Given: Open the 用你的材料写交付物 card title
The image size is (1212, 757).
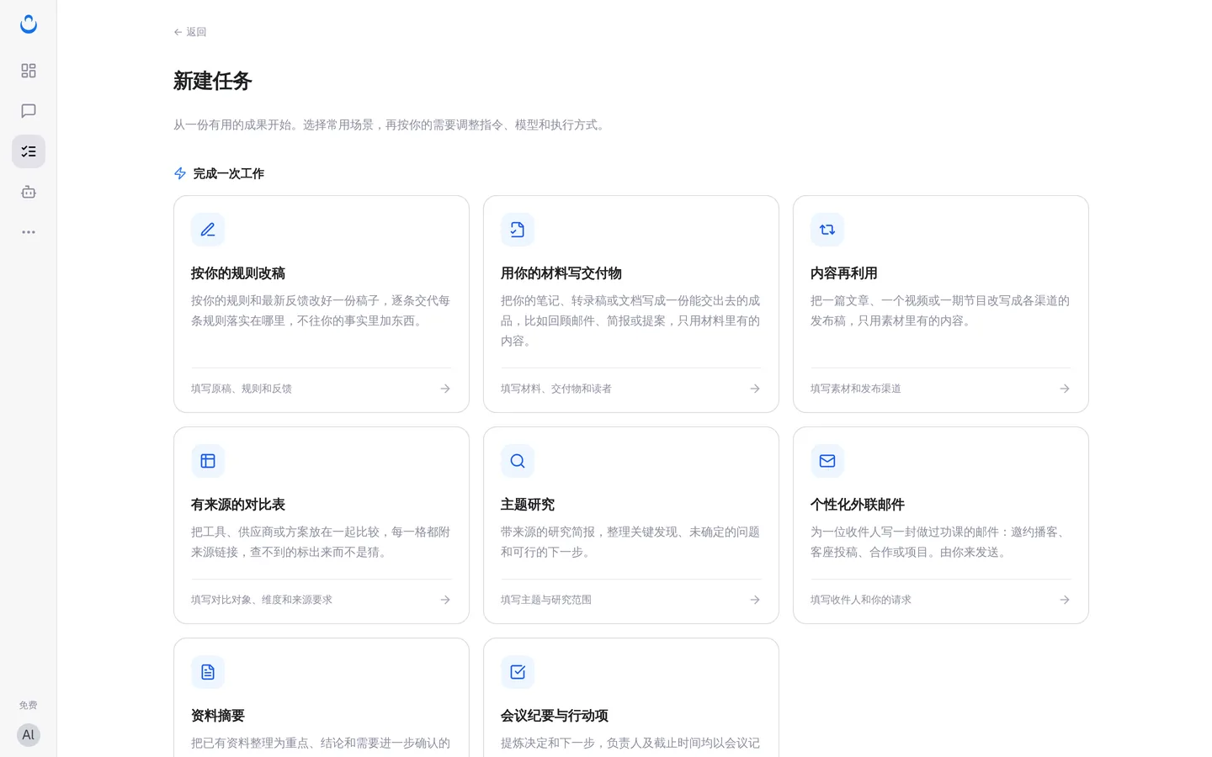Looking at the screenshot, I should pyautogui.click(x=561, y=273).
